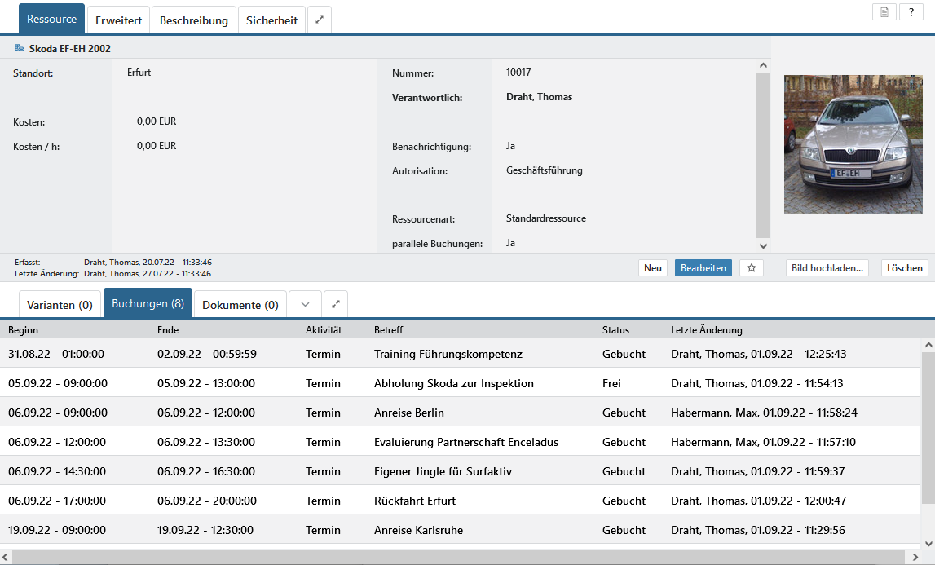Click the expand icon next to Dokumente tab
935x565 pixels.
(x=336, y=304)
